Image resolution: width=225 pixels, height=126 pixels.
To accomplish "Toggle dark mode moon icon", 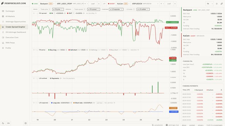I will pyautogui.click(x=3, y=123).
